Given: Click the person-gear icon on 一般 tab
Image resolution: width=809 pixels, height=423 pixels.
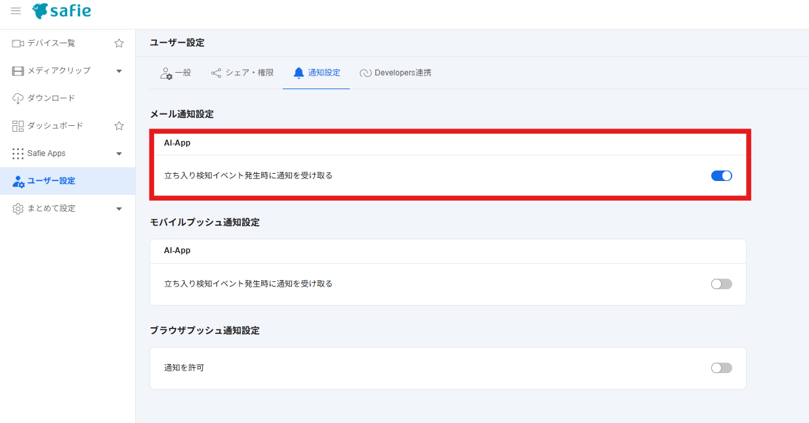Looking at the screenshot, I should 166,73.
